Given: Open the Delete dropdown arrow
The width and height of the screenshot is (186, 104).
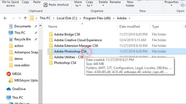Looking at the screenshot, I should (103, 5).
